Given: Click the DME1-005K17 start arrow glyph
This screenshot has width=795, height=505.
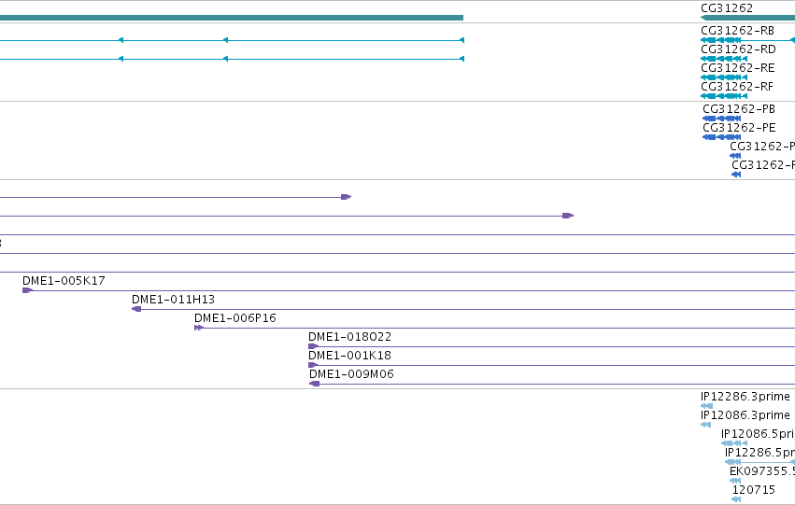Looking at the screenshot, I should 27,290.
